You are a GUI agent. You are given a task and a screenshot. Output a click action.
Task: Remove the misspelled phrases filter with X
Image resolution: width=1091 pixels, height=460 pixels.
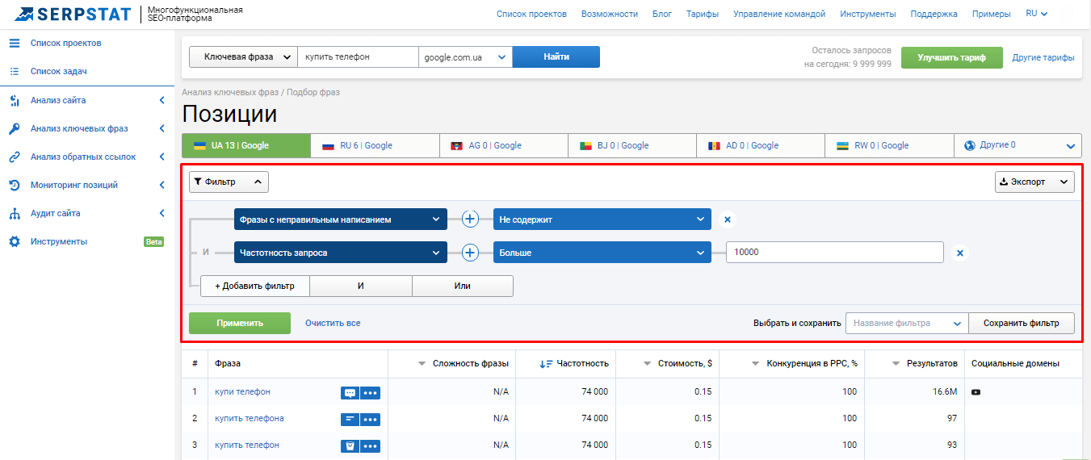tap(727, 220)
